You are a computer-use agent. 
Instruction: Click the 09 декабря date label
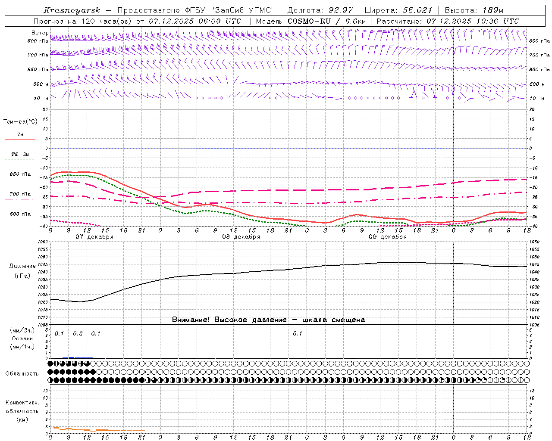coord(388,237)
